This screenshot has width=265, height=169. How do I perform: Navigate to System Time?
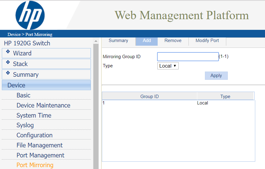[x=34, y=115]
